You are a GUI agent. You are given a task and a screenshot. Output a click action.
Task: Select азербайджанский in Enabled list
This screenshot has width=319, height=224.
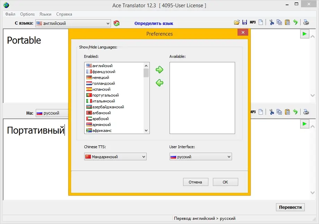pos(114,107)
